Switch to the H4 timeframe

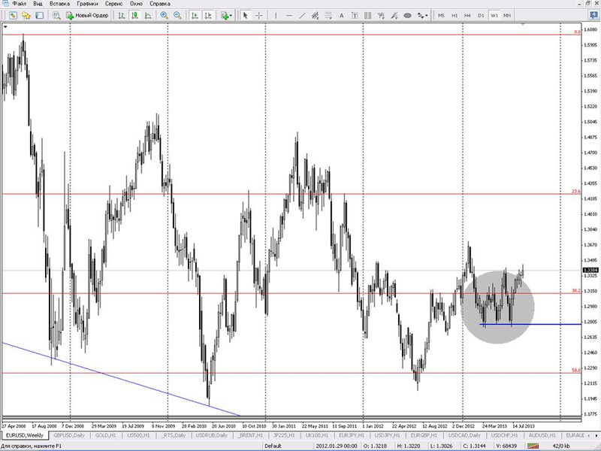[467, 16]
